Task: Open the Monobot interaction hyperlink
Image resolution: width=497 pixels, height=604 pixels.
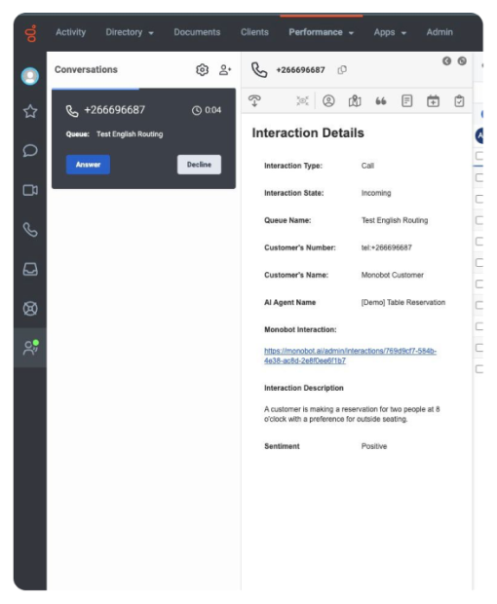Action: click(350, 356)
